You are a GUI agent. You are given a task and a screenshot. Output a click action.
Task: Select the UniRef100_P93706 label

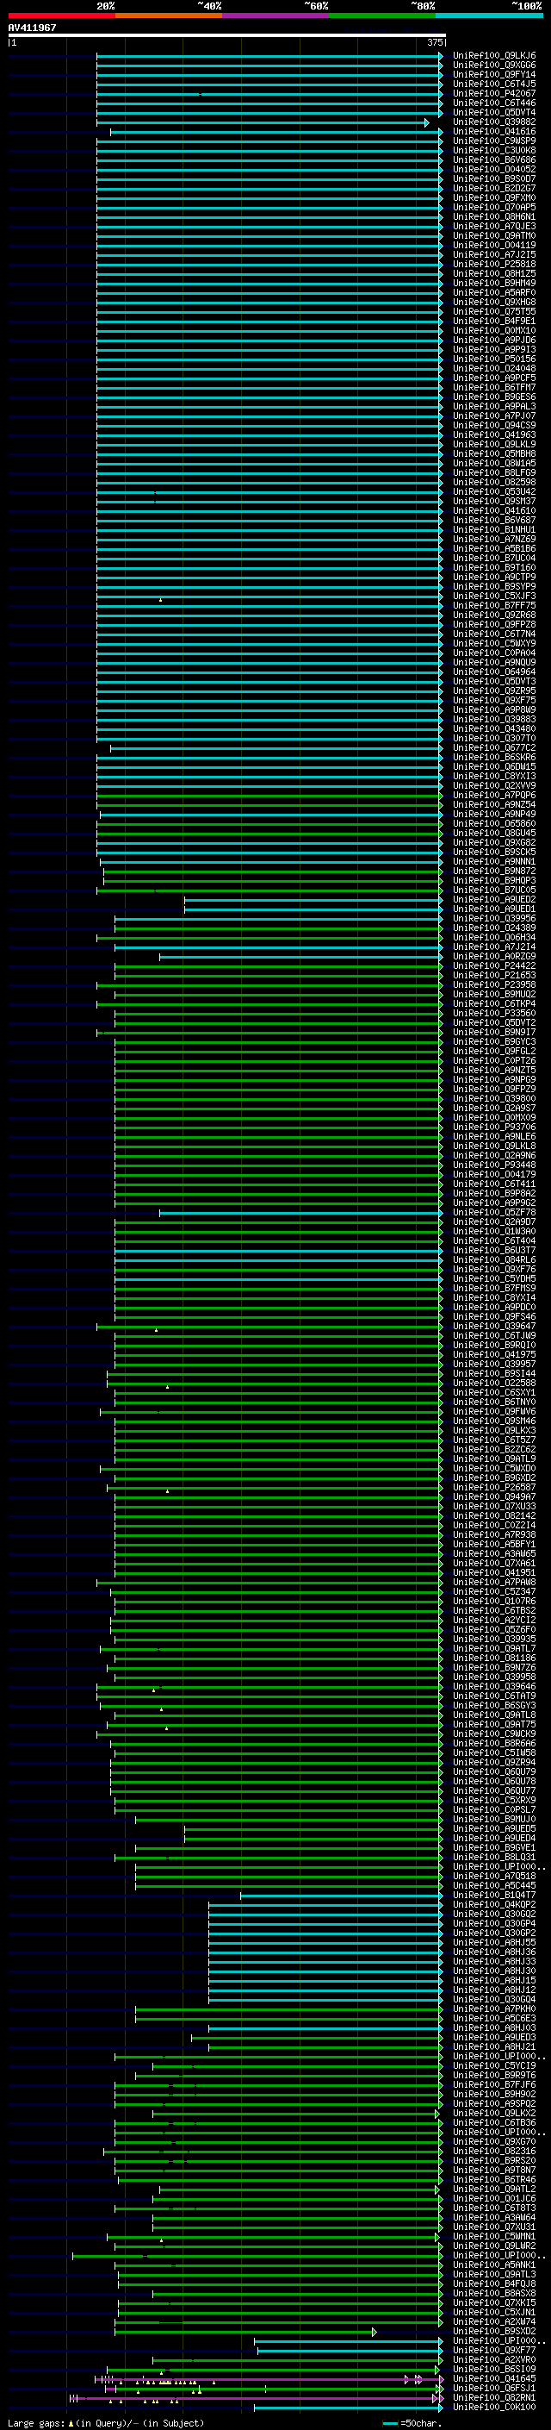[494, 1128]
